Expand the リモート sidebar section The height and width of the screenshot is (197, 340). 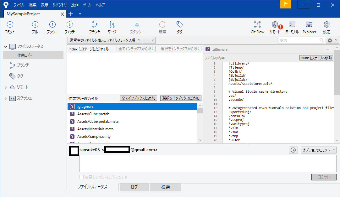6,87
